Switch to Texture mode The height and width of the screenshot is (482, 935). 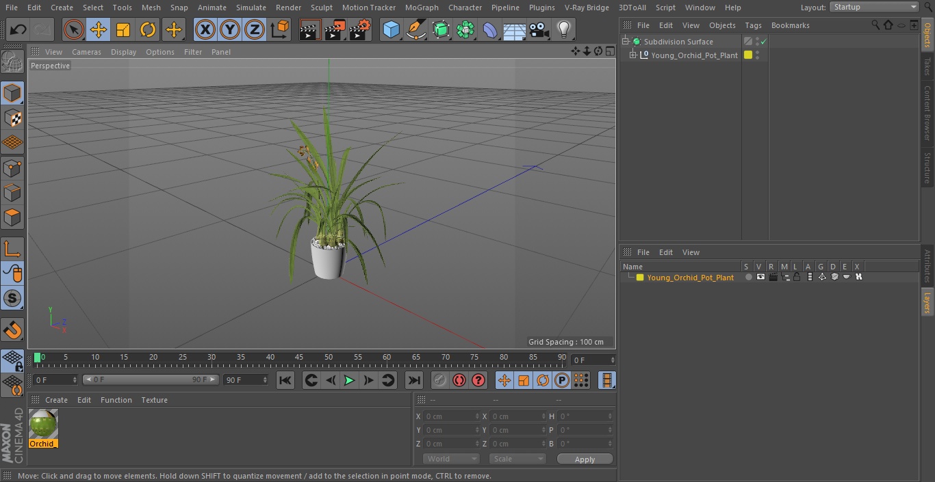[x=12, y=118]
